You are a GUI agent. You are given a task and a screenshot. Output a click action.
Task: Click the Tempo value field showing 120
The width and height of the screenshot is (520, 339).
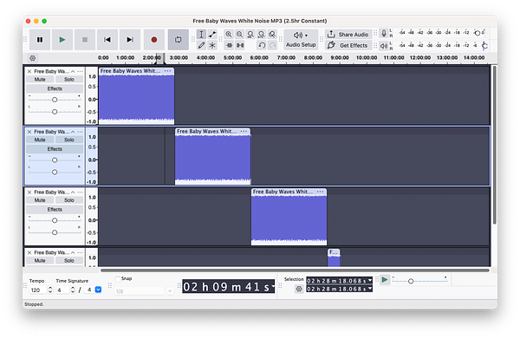38,290
